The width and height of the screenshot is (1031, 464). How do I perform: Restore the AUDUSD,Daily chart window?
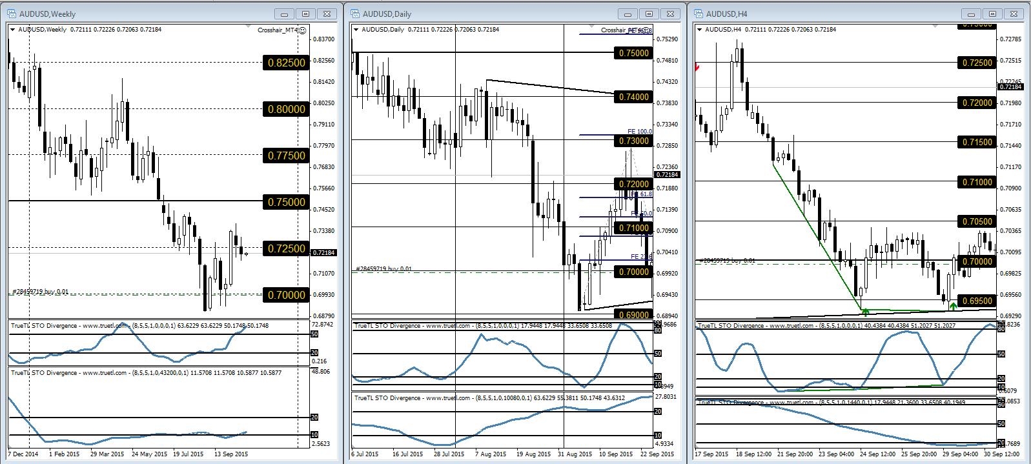coord(649,14)
